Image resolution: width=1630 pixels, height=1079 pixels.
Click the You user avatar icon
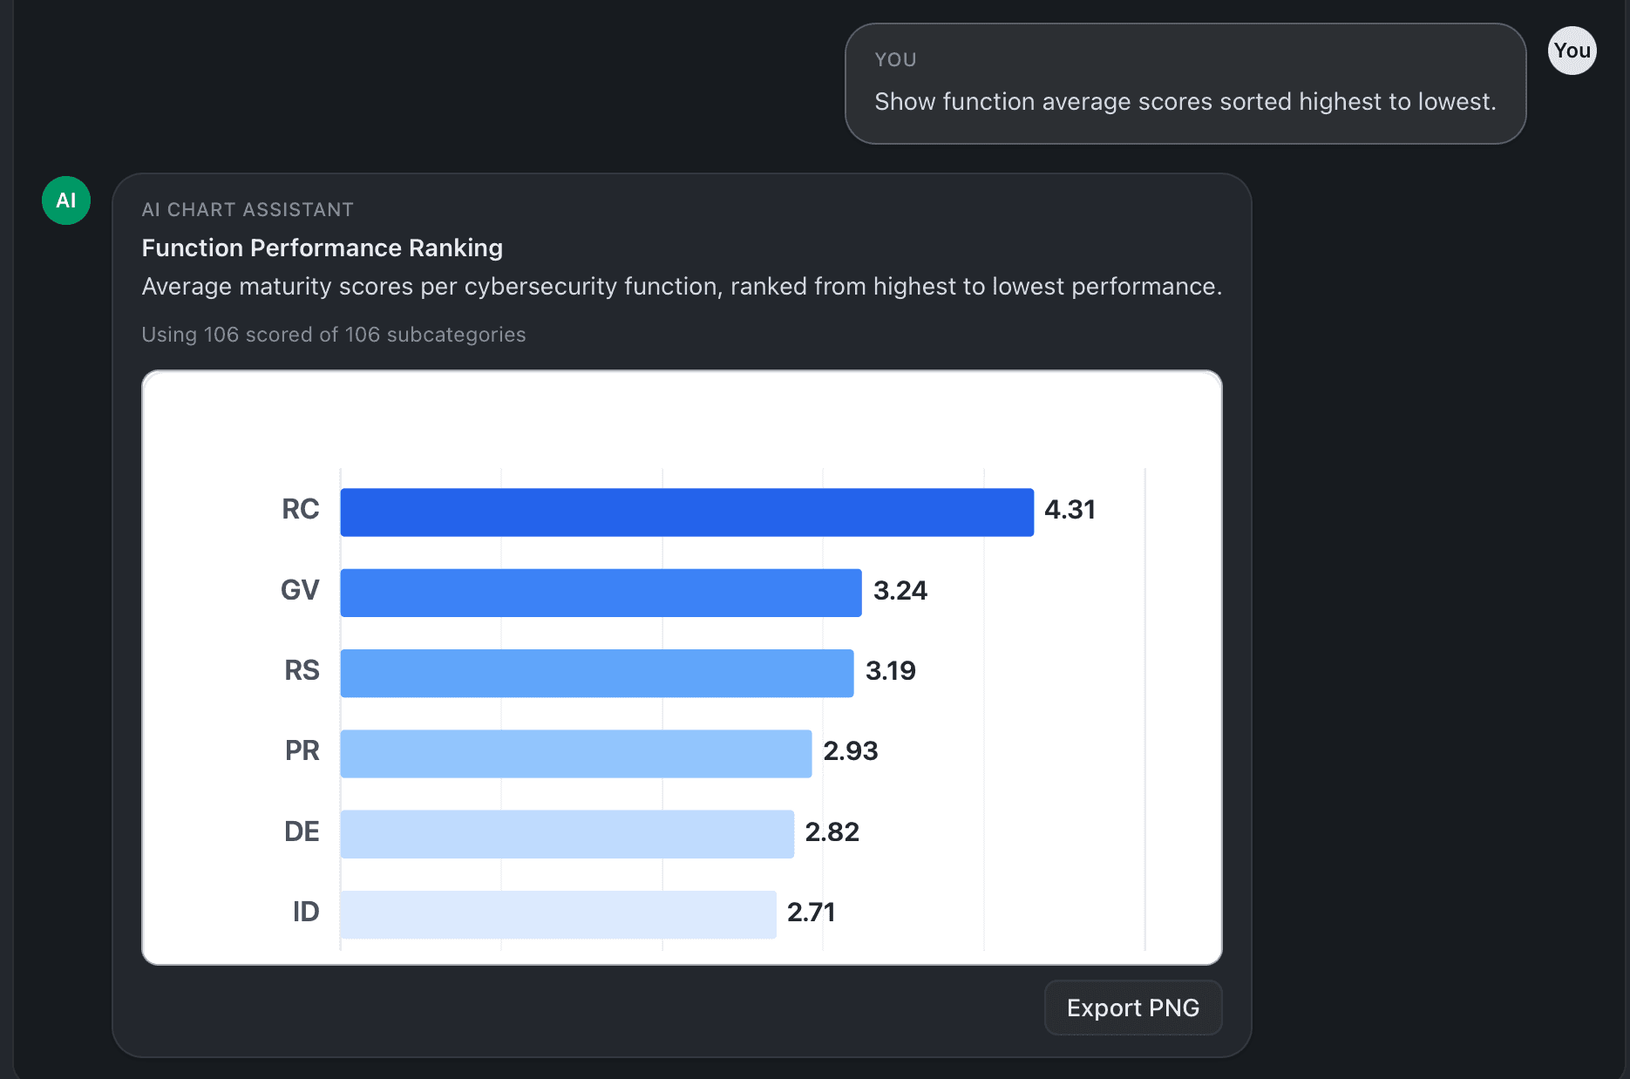pos(1571,51)
